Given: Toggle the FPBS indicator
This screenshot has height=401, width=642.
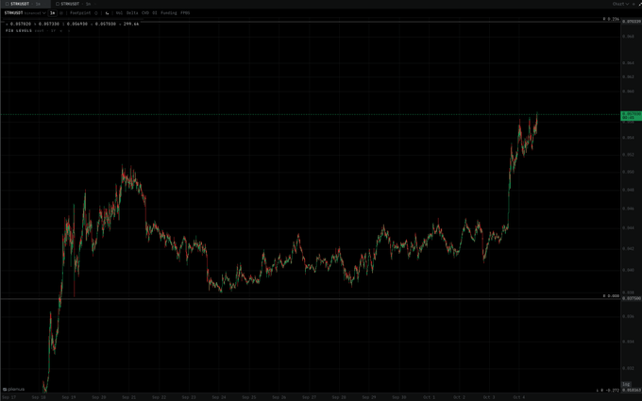Looking at the screenshot, I should (x=185, y=13).
